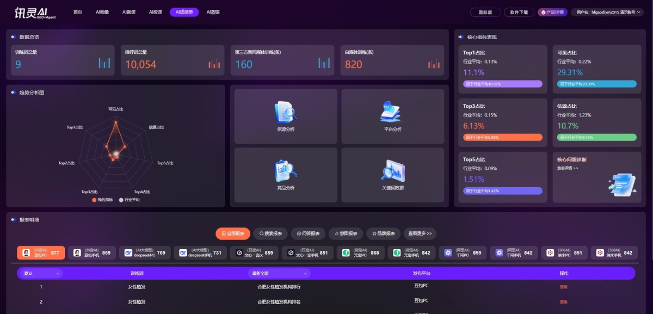The image size is (653, 314).
Task: Expand the user account dropdown
Action: pyautogui.click(x=609, y=12)
